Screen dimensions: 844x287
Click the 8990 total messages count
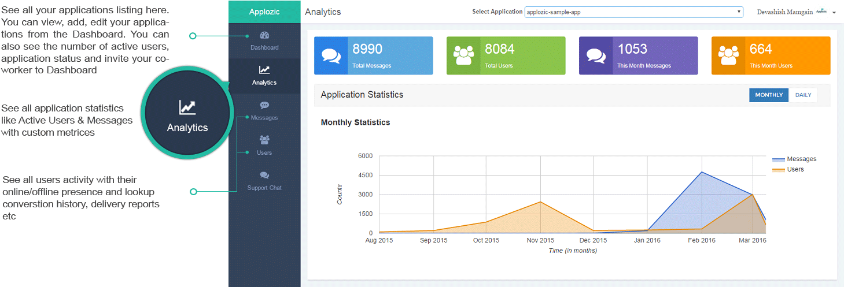pos(368,49)
